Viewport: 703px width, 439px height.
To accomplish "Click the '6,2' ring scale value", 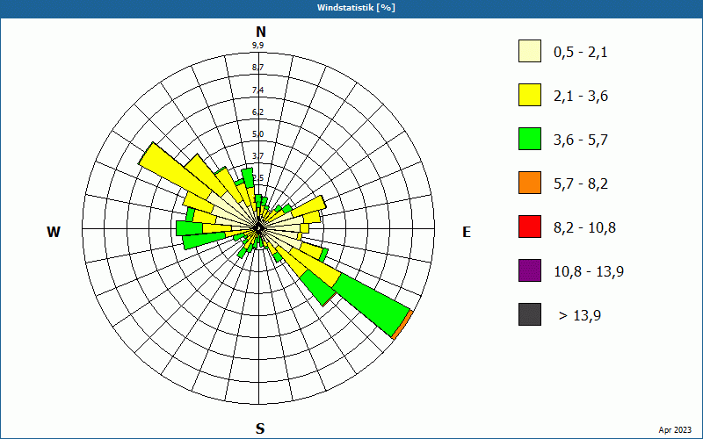I will (257, 112).
